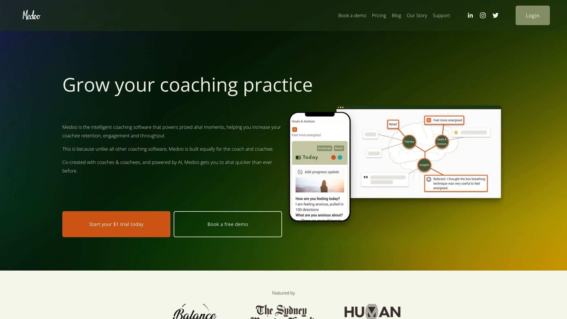Click the Book a demo navigation link

352,15
